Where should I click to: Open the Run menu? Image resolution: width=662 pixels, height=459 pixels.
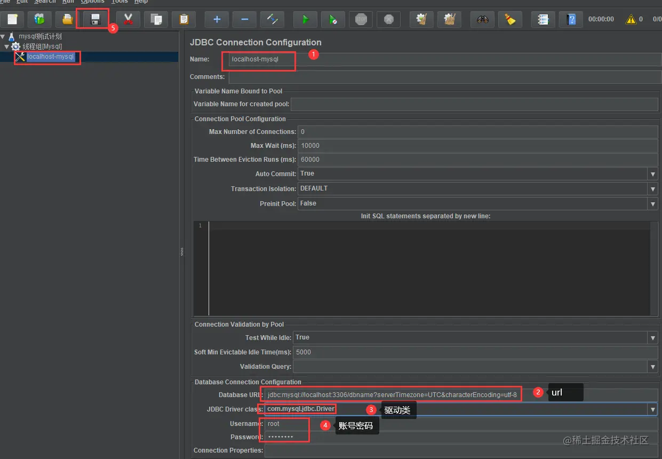coord(68,2)
